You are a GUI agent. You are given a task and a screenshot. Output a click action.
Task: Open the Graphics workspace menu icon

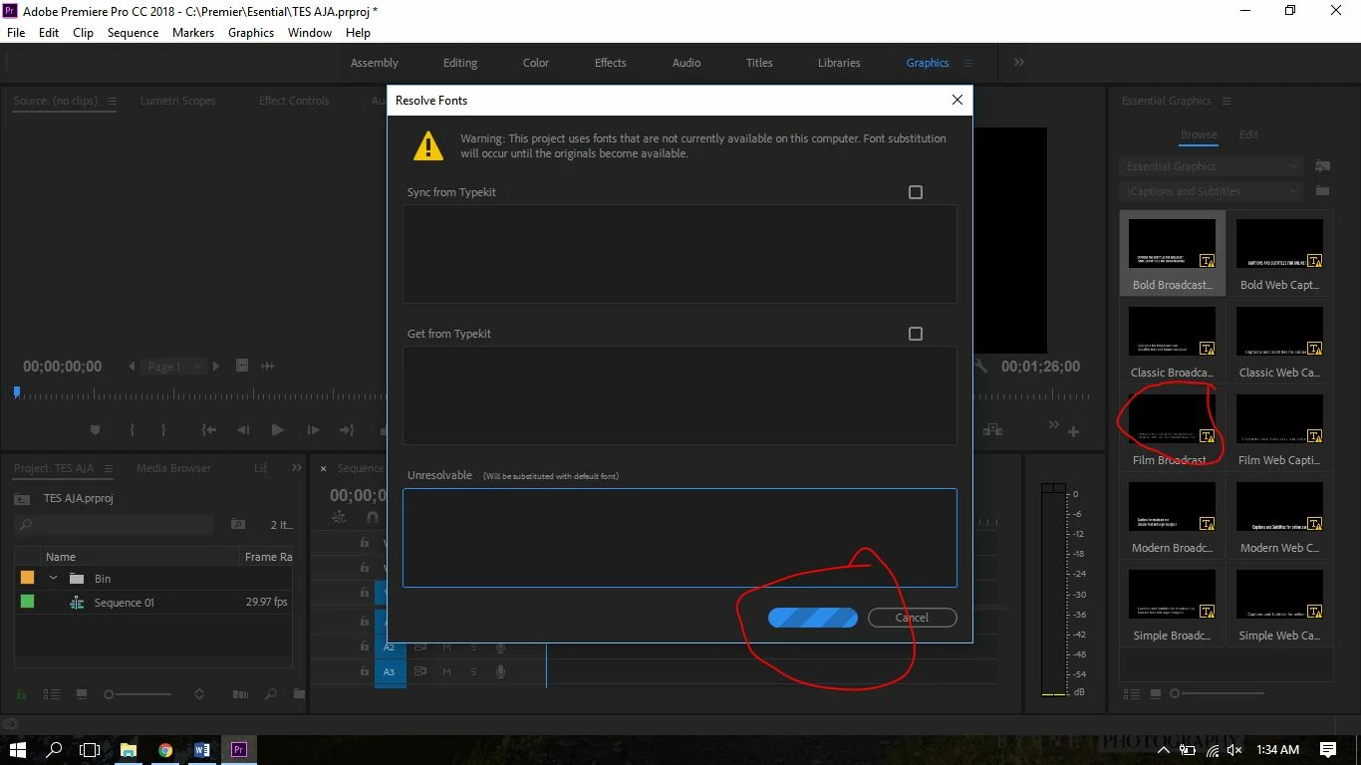967,63
